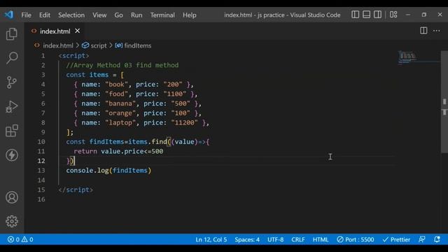
Task: Open notifications bell in status bar
Action: (437, 239)
